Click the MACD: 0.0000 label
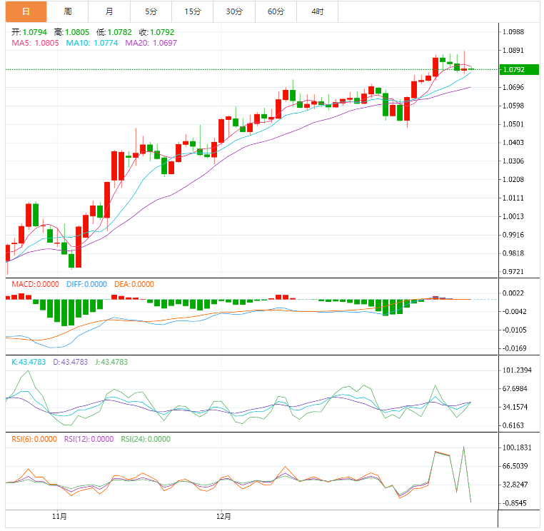This screenshot has height=531, width=544. tap(34, 284)
